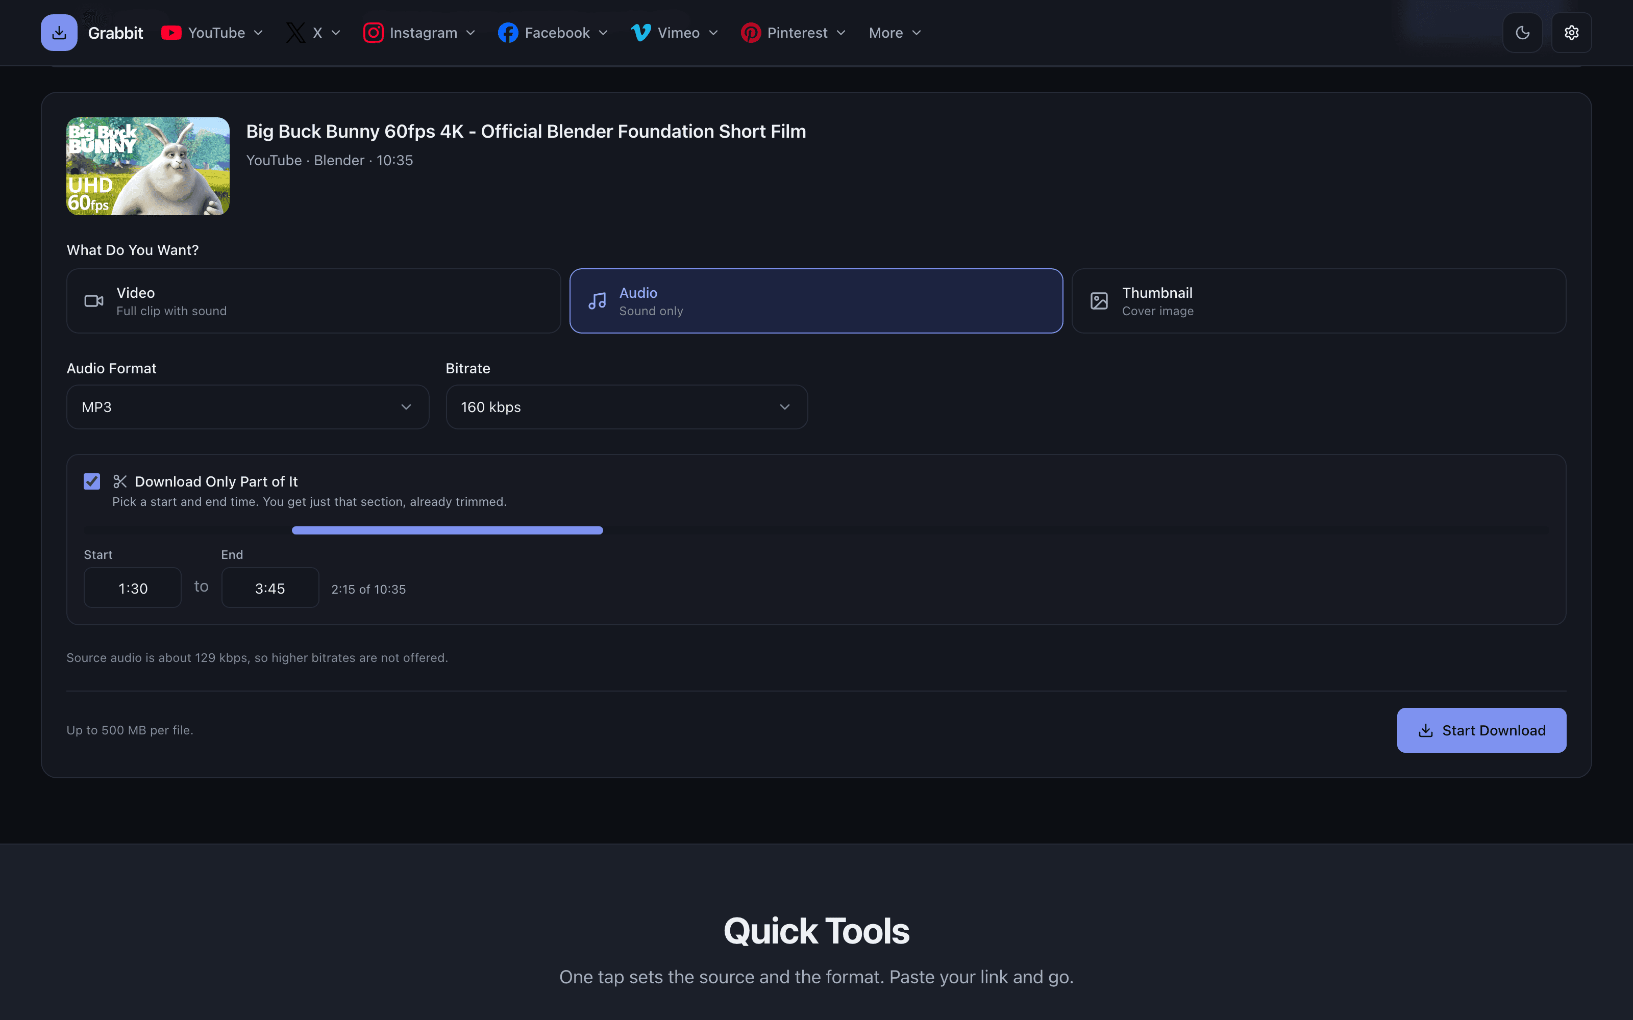The image size is (1633, 1020).
Task: Click the 'Source audio is about 129 kbps' note
Action: pyautogui.click(x=257, y=657)
